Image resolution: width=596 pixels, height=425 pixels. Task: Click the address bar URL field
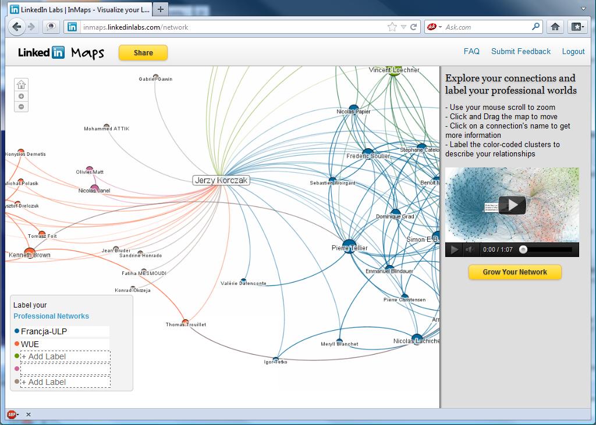tap(232, 27)
